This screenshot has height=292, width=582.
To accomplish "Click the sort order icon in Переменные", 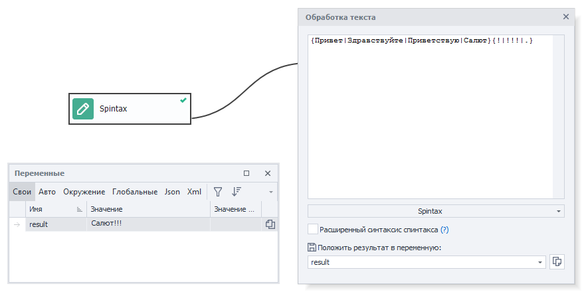I will pyautogui.click(x=236, y=192).
